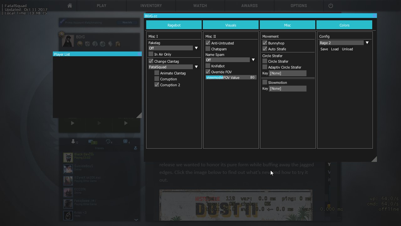This screenshot has height=226, width=401.
Task: Click the Load config button
Action: point(335,49)
